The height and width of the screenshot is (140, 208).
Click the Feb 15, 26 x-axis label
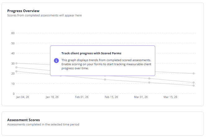[111, 97]
